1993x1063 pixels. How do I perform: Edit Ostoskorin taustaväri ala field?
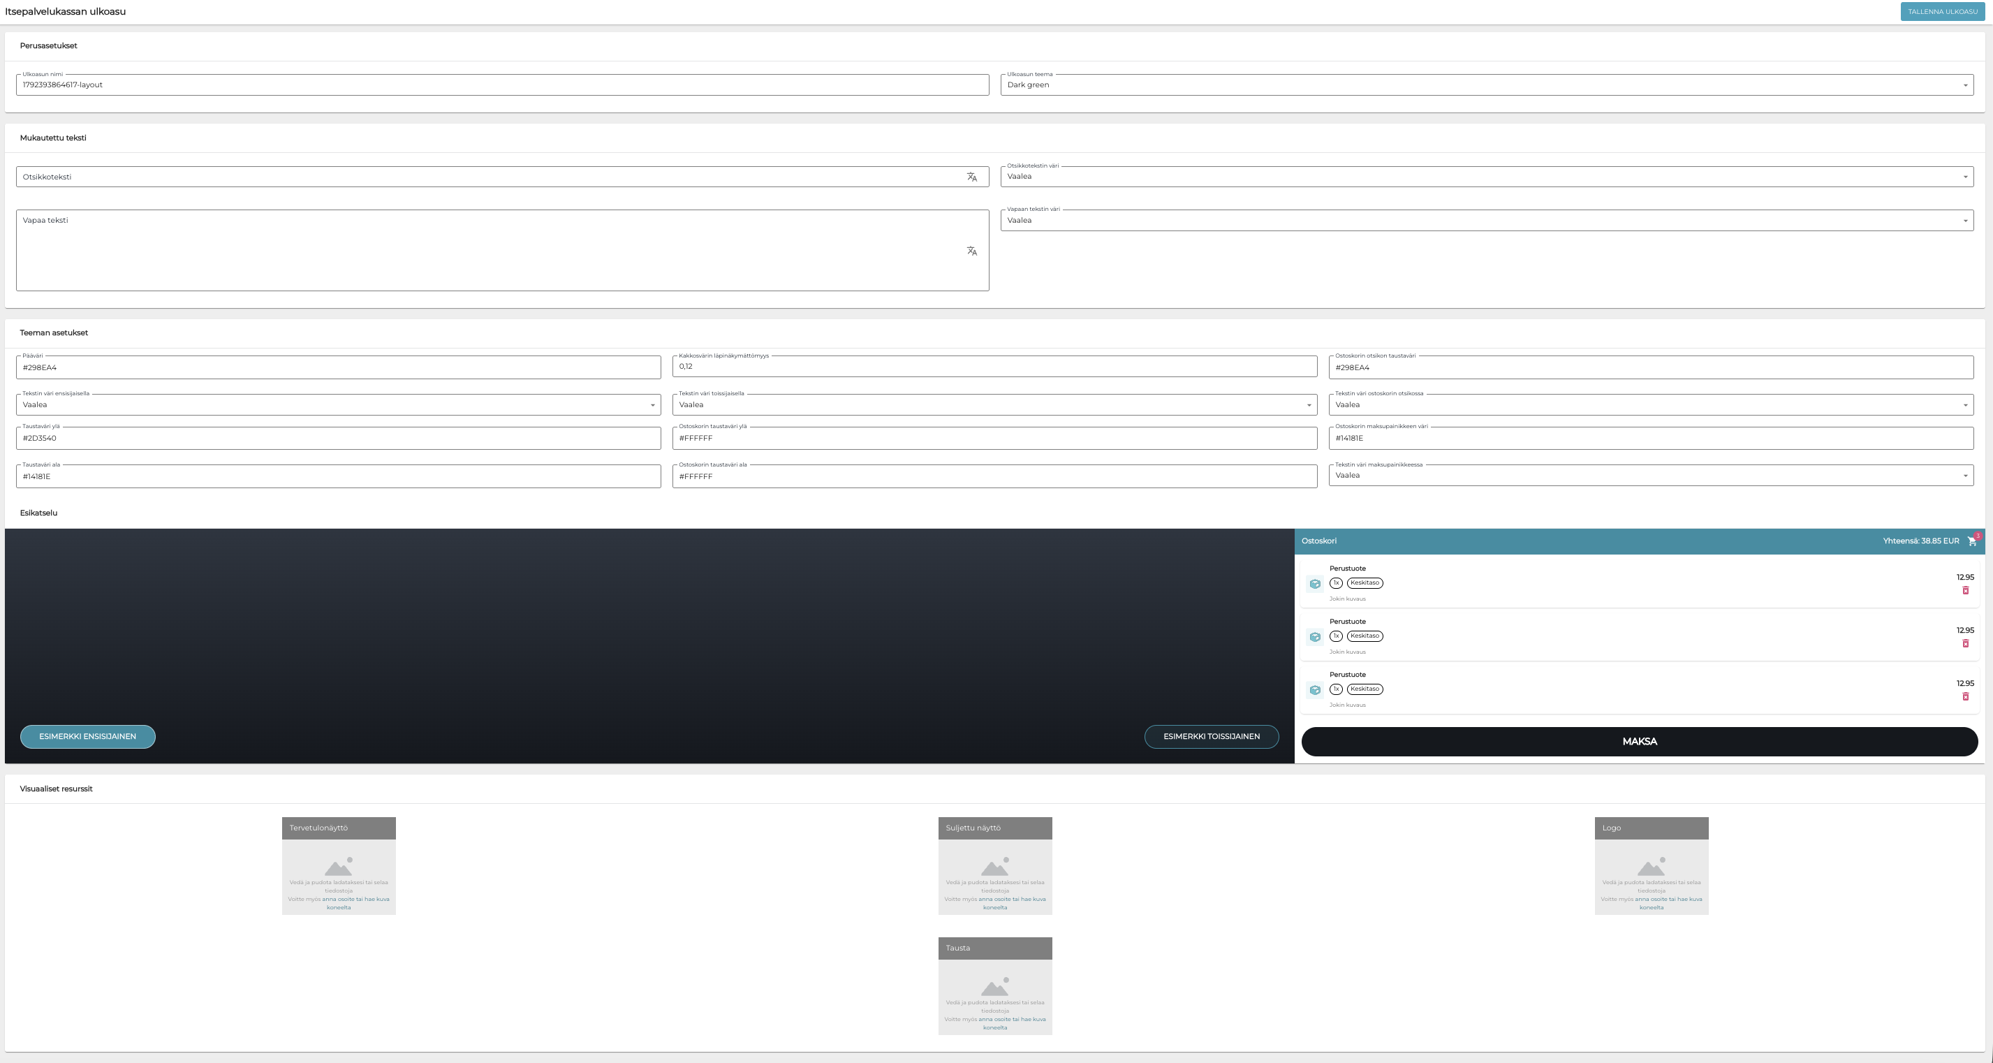coord(994,476)
